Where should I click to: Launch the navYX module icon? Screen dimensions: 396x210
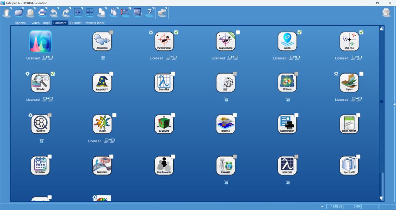click(x=287, y=41)
